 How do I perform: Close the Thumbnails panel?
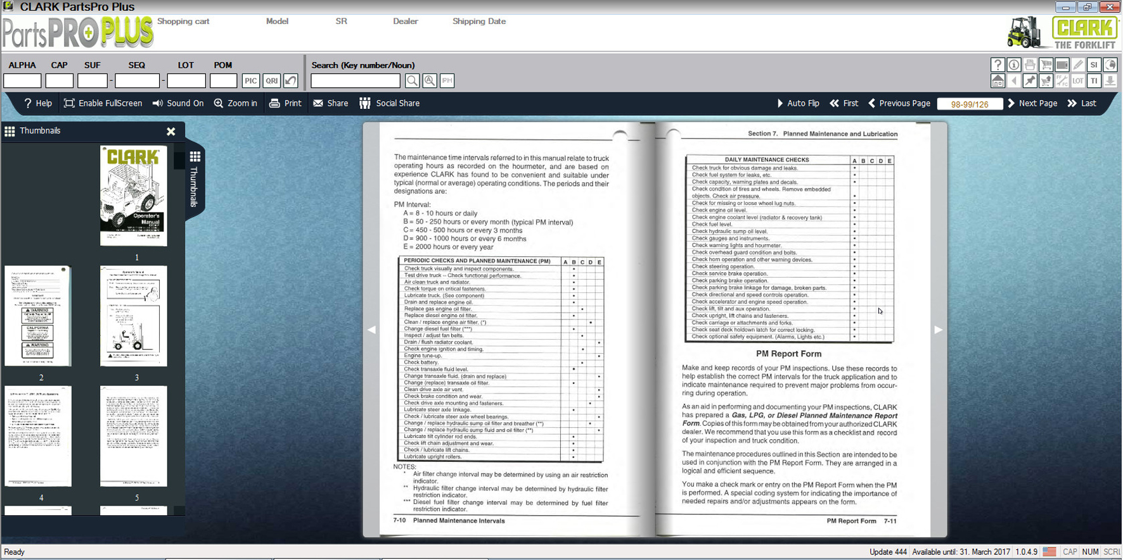pos(171,132)
